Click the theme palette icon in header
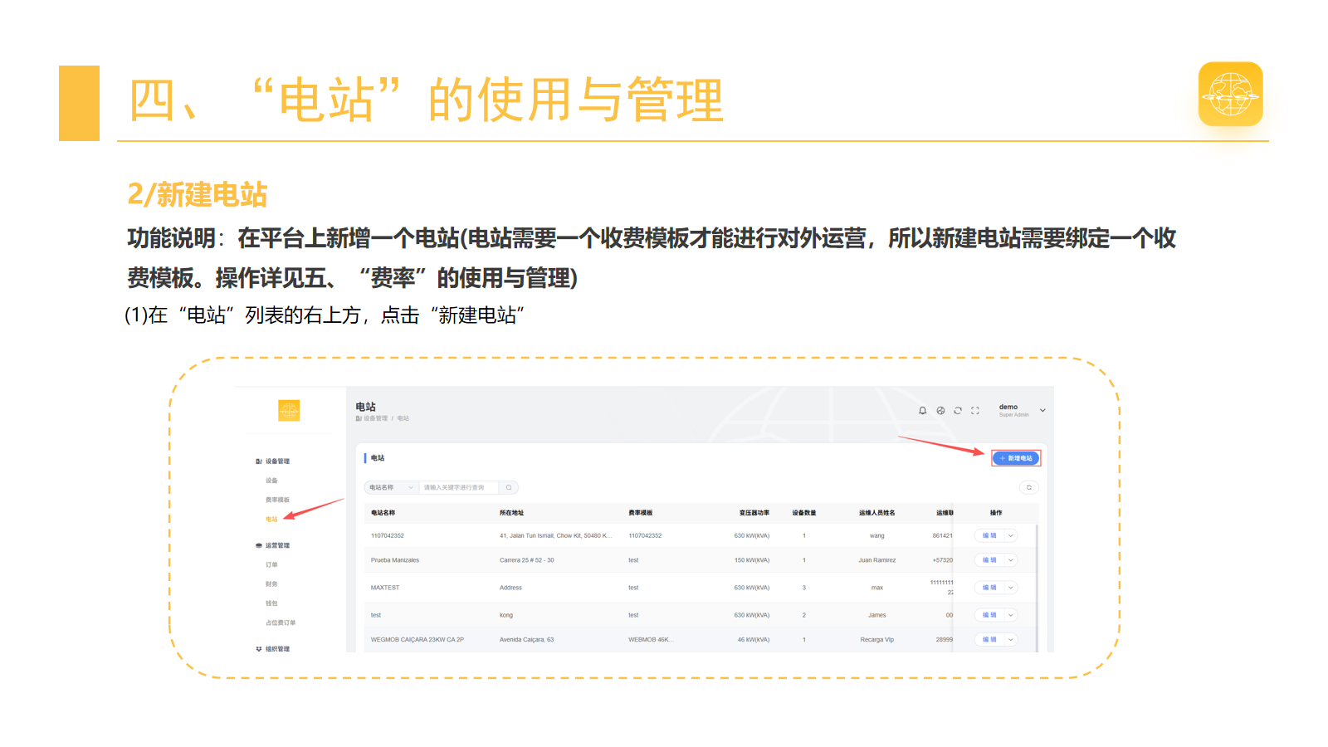Screen dimensions: 1328x747 tap(940, 411)
